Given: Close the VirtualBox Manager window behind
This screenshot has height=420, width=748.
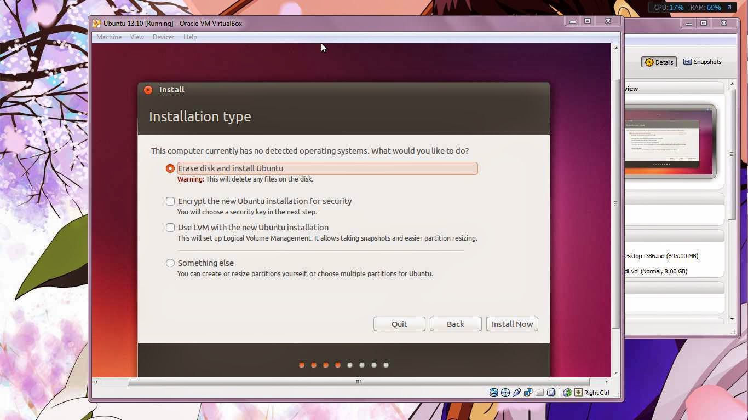Looking at the screenshot, I should (724, 23).
